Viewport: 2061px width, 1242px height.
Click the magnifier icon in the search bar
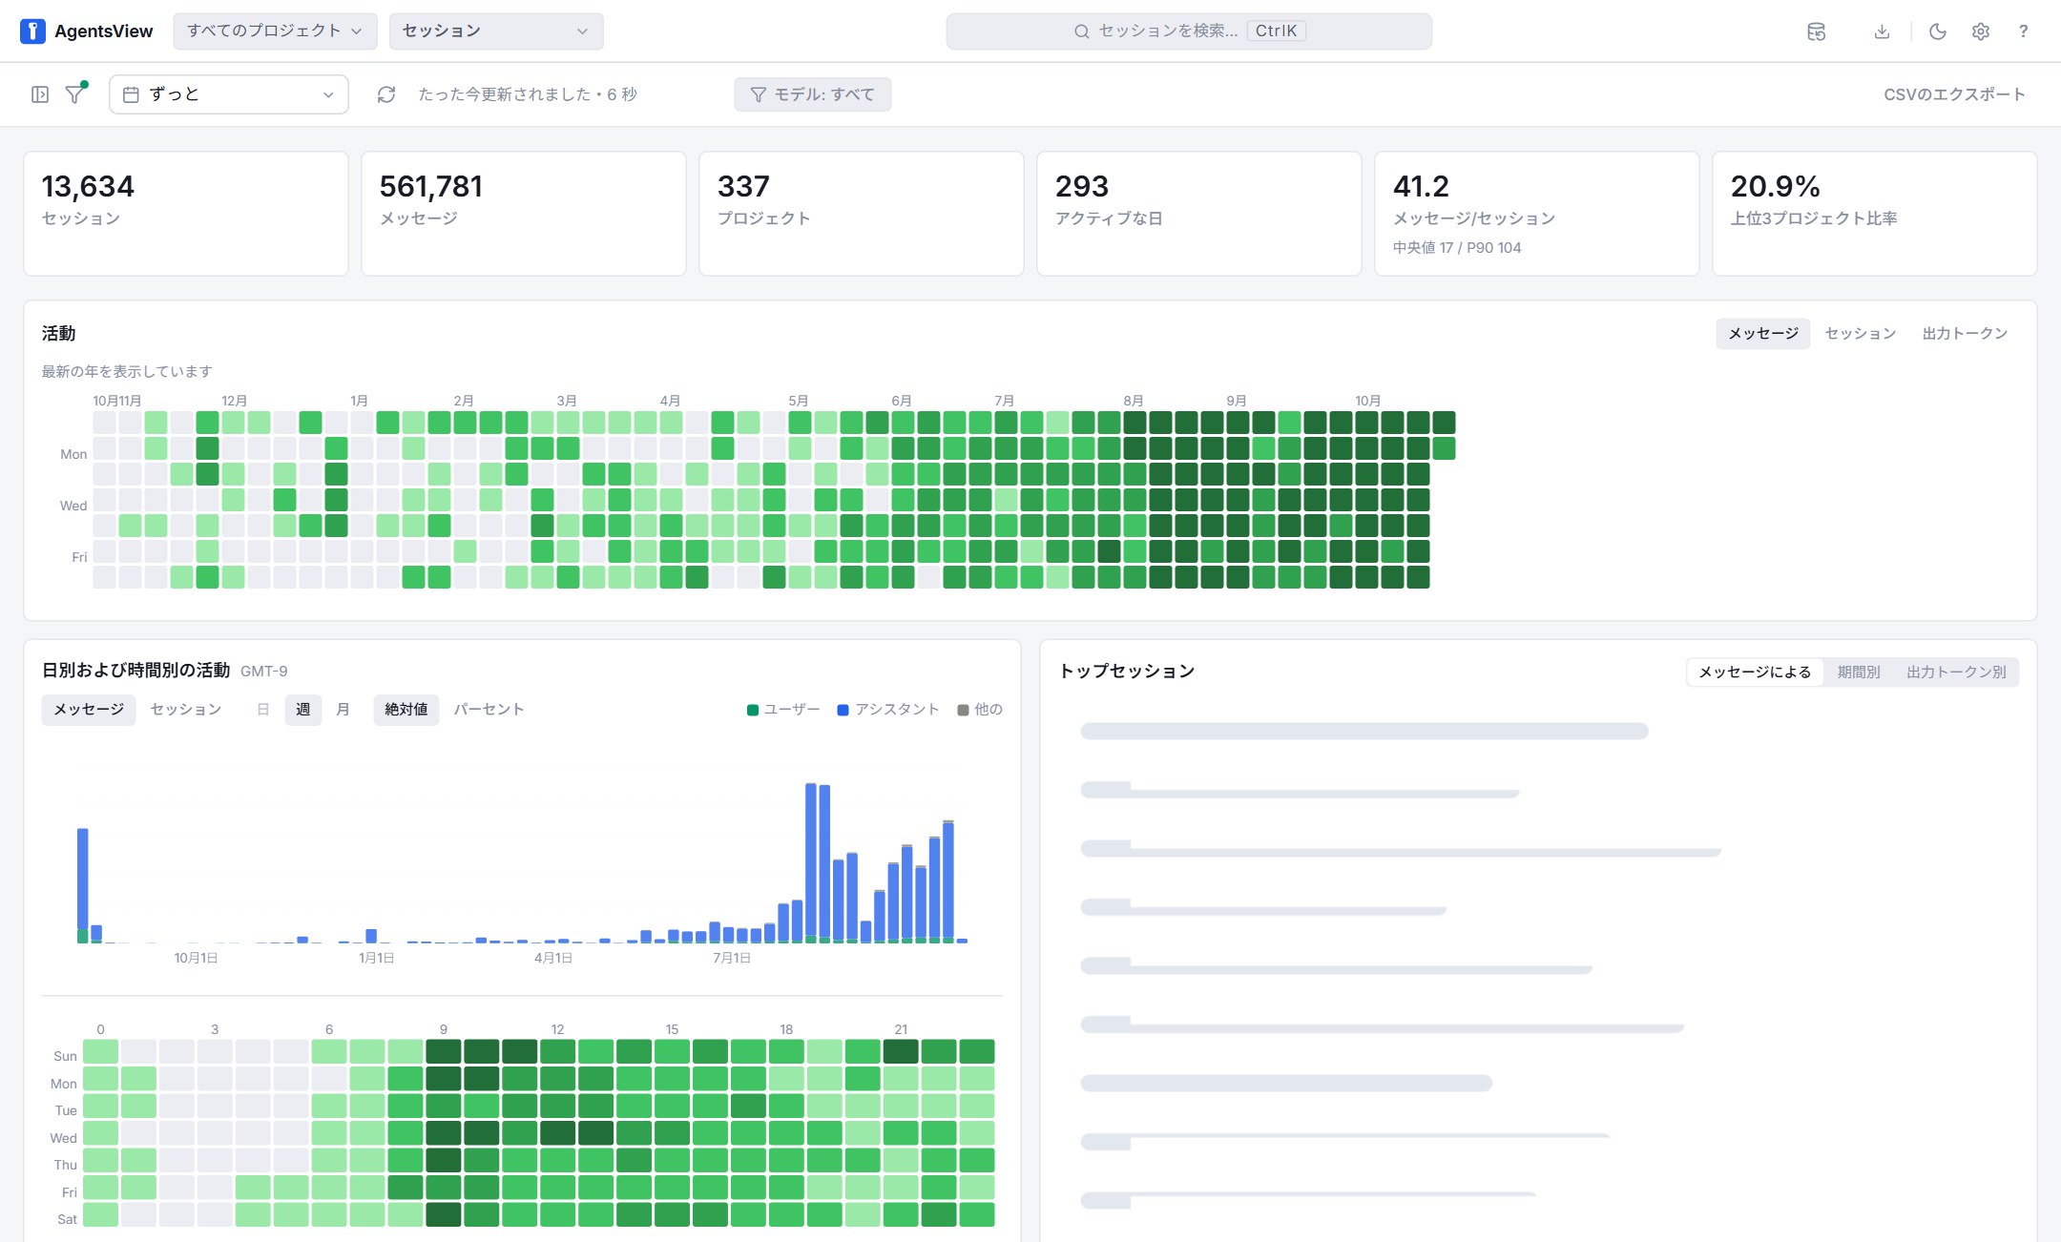point(1082,31)
